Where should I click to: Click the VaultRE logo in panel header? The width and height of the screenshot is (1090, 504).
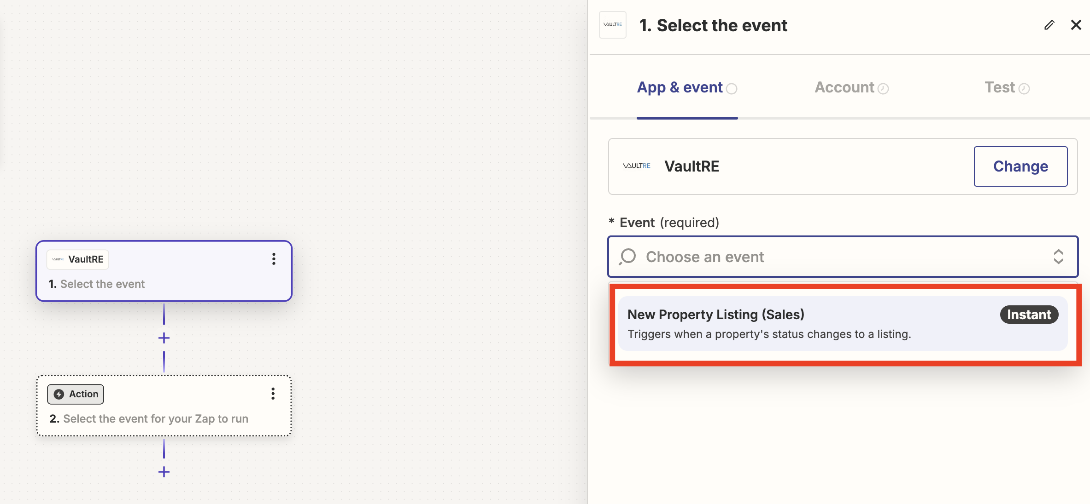tap(612, 25)
